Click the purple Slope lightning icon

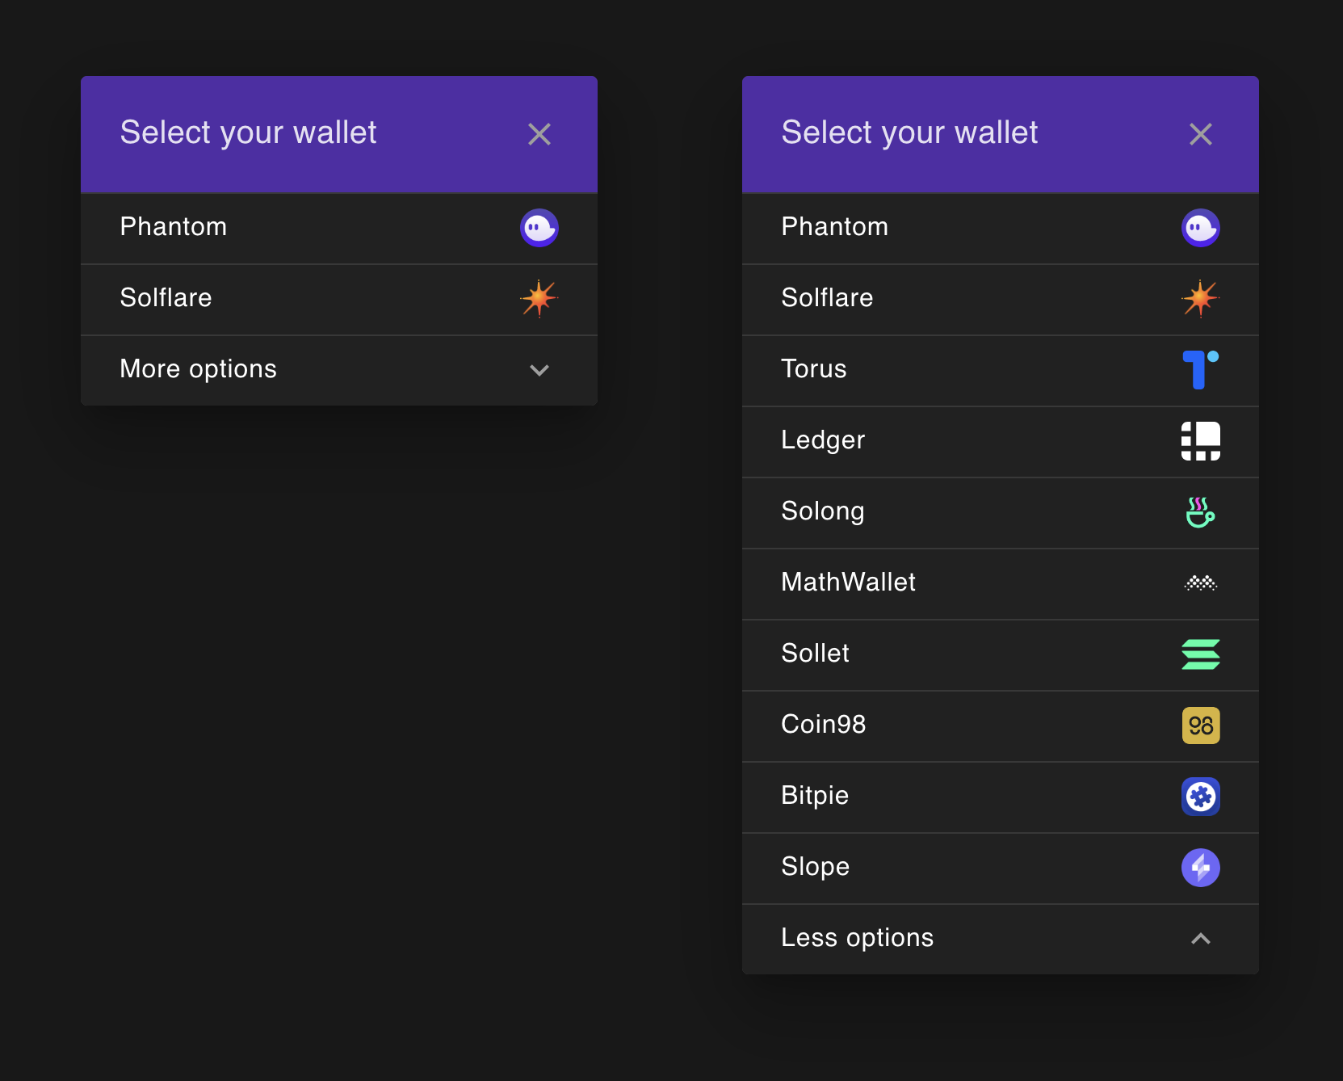[1201, 868]
